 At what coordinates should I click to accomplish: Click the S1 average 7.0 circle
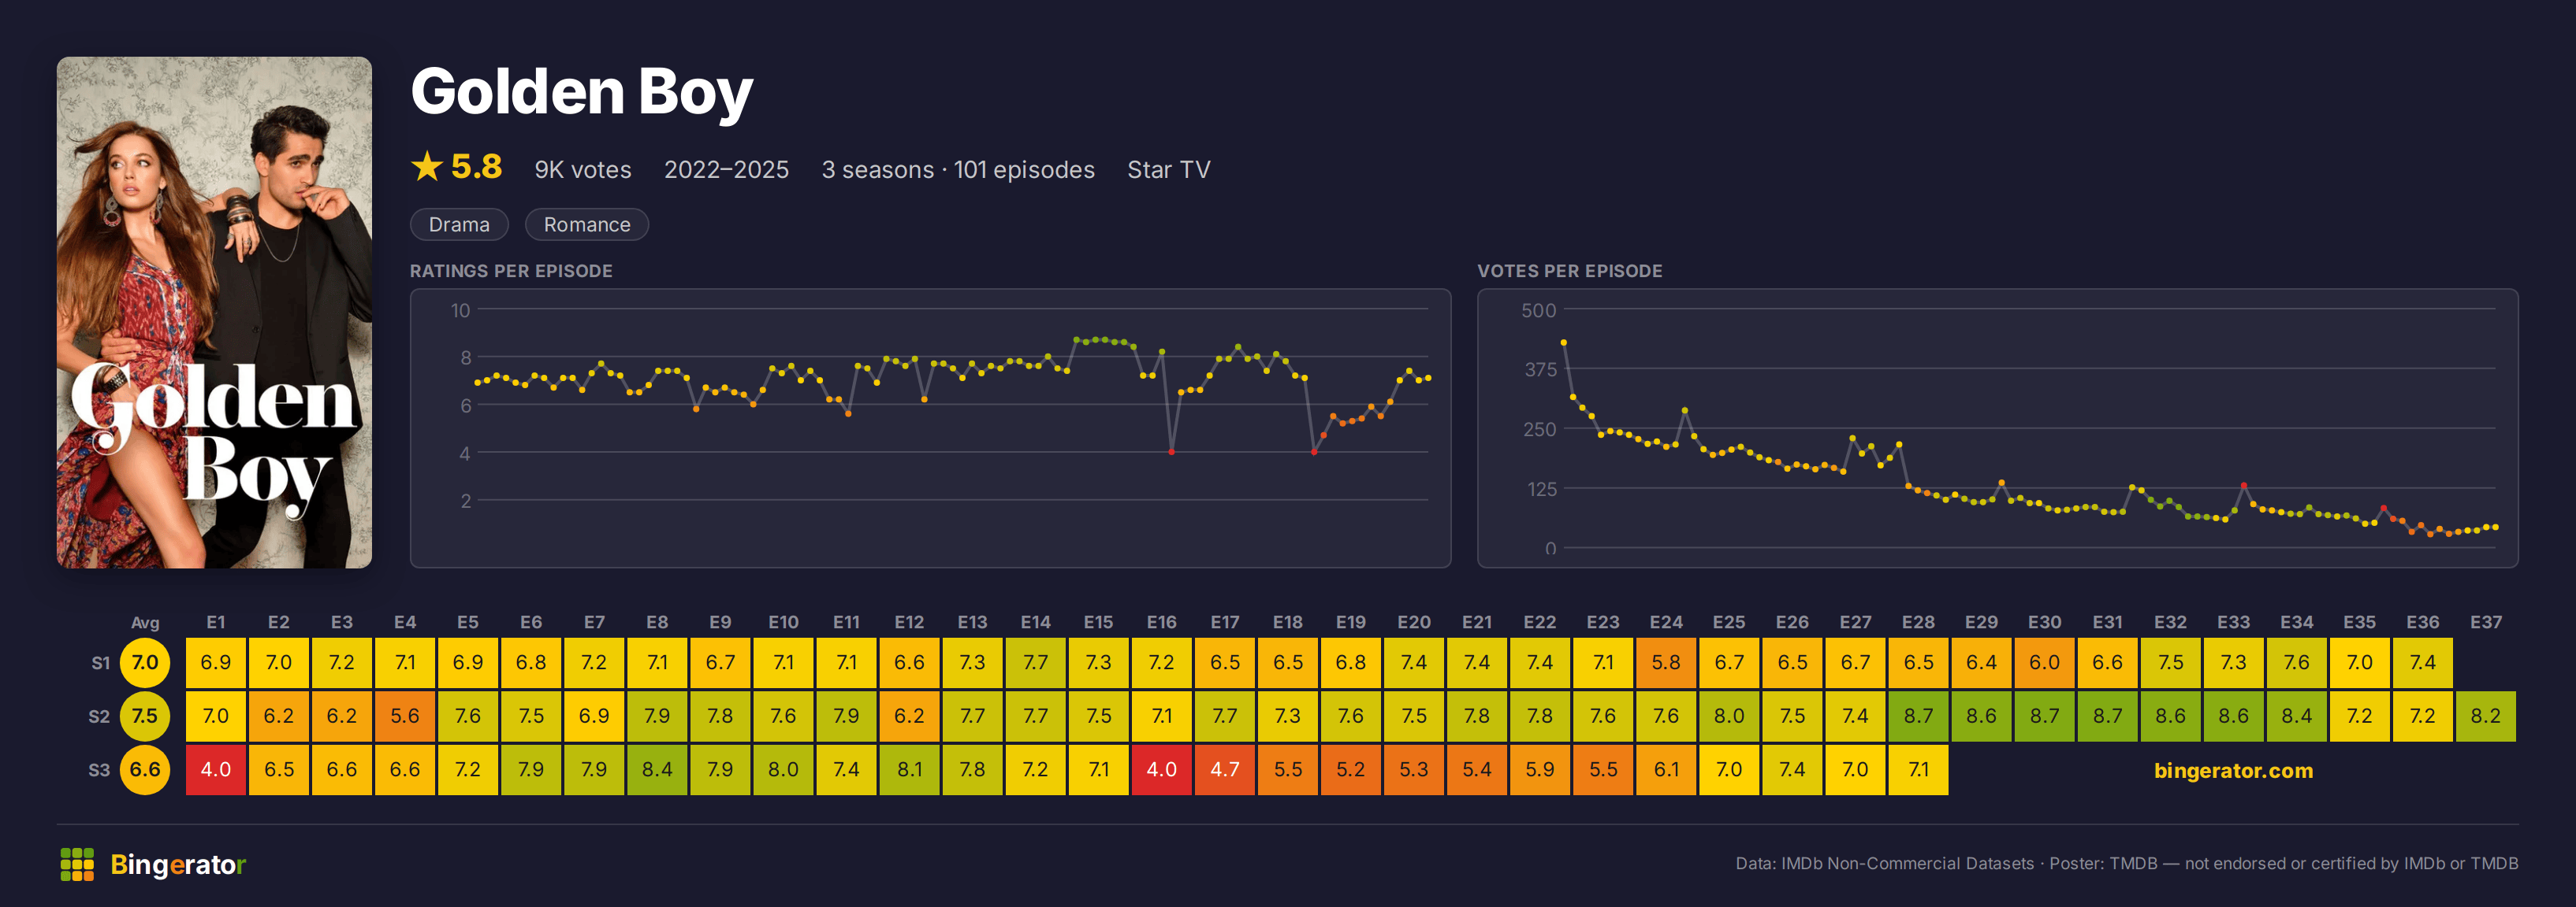[x=145, y=662]
